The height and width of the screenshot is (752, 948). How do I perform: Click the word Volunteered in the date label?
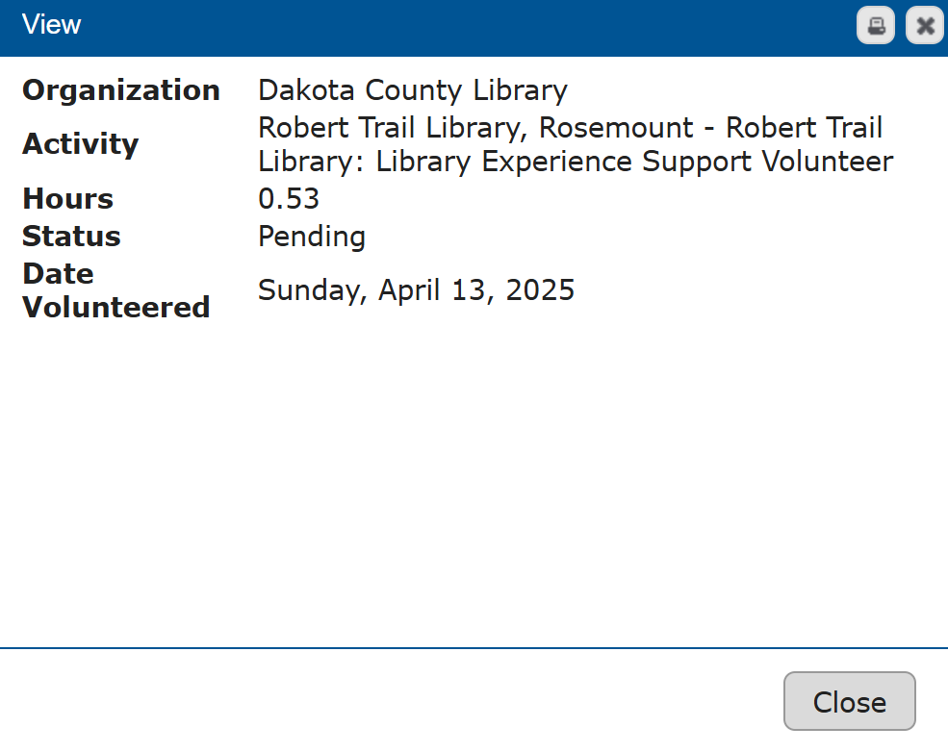[116, 308]
